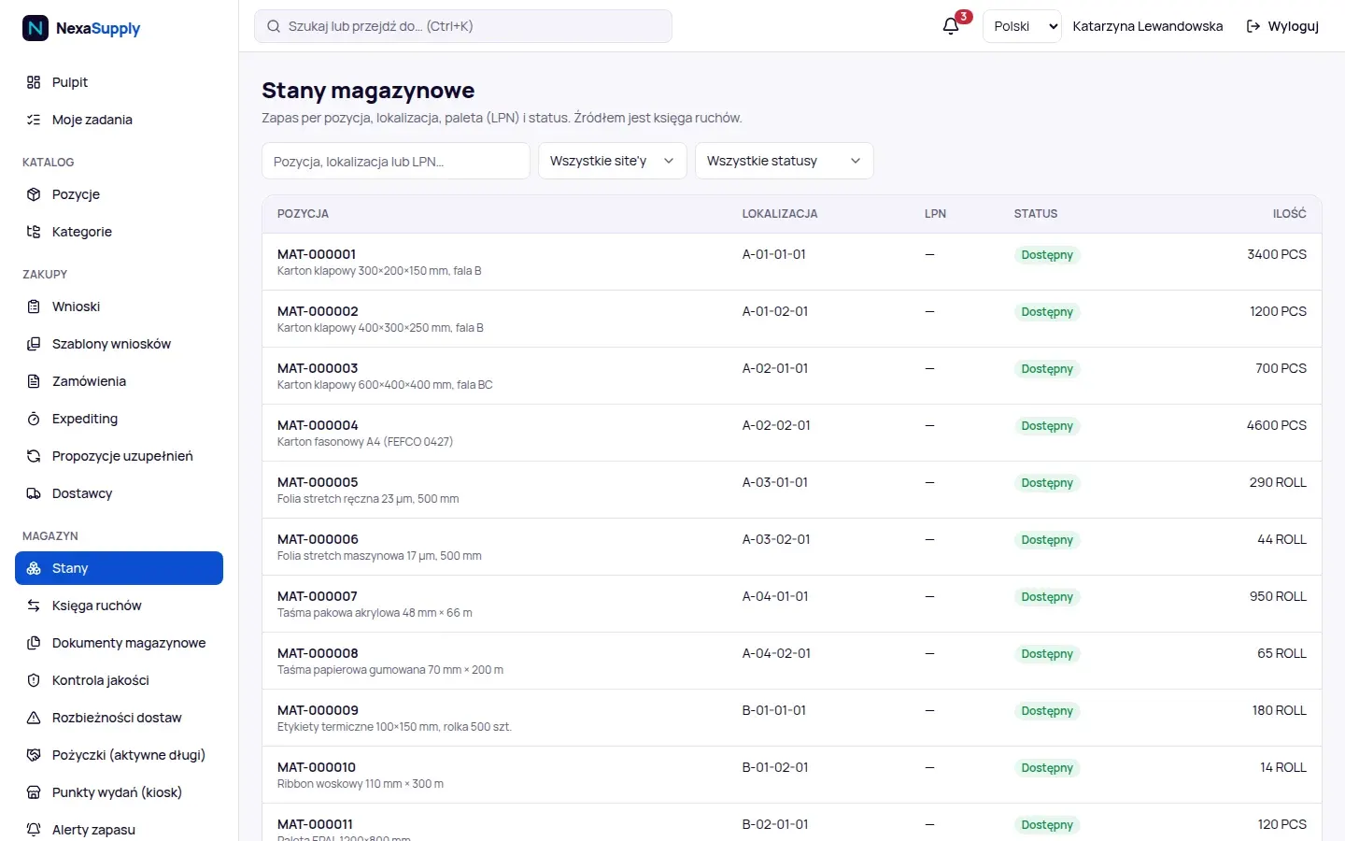Click location cell A-02-02-01
Screen dimensions: 1345x841
click(x=776, y=425)
